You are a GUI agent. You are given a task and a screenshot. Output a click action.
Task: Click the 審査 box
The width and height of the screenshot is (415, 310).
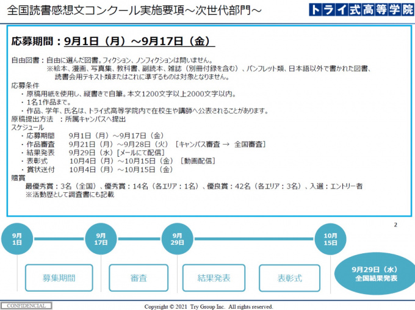139,278
